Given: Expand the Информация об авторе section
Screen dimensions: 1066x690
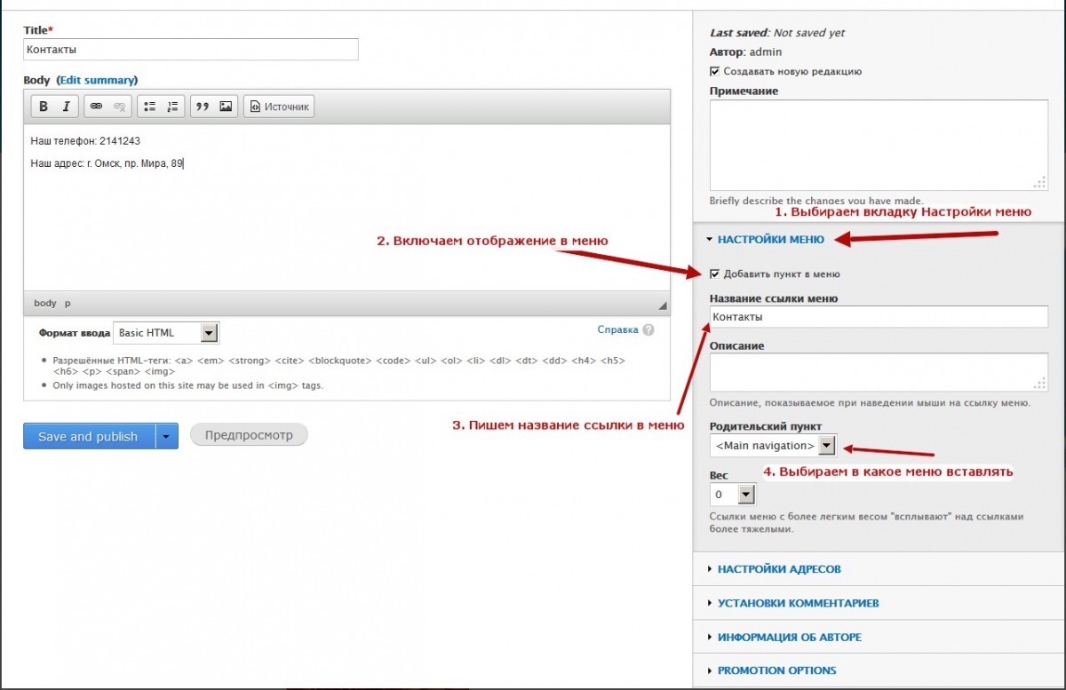Looking at the screenshot, I should click(x=789, y=637).
